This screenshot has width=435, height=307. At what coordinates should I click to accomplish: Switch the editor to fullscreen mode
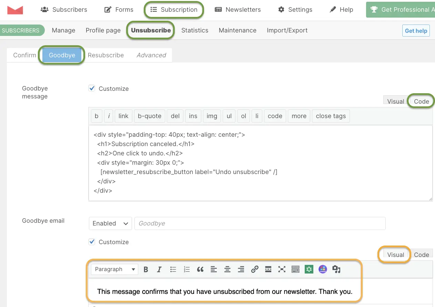pos(282,269)
